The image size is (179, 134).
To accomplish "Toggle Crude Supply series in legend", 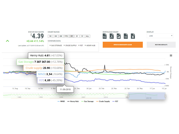I will coord(103,102).
